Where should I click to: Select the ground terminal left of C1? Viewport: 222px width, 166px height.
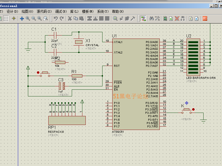28,50
